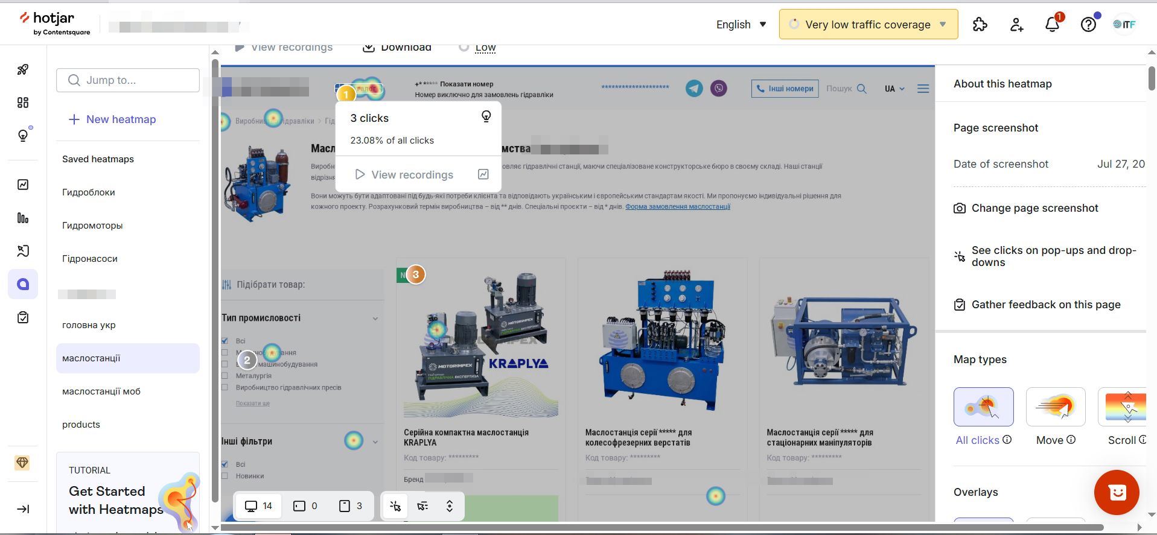Open the recordings icon in left rail

[x=23, y=251]
